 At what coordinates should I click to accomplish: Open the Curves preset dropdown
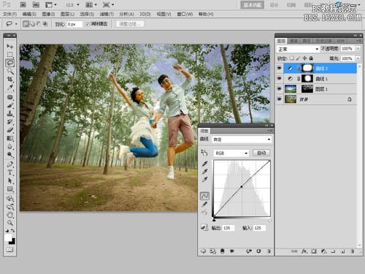click(242, 140)
